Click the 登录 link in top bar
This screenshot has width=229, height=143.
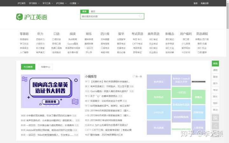pyautogui.click(x=195, y=3)
